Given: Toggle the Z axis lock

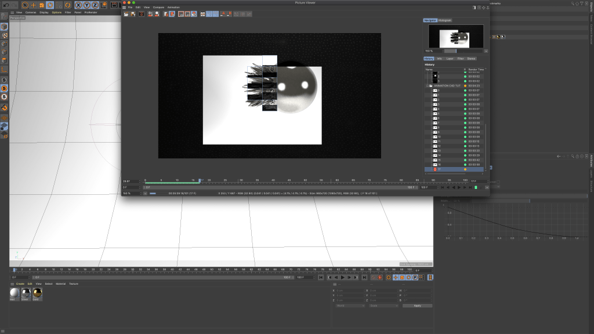Looking at the screenshot, I should pos(95,5).
